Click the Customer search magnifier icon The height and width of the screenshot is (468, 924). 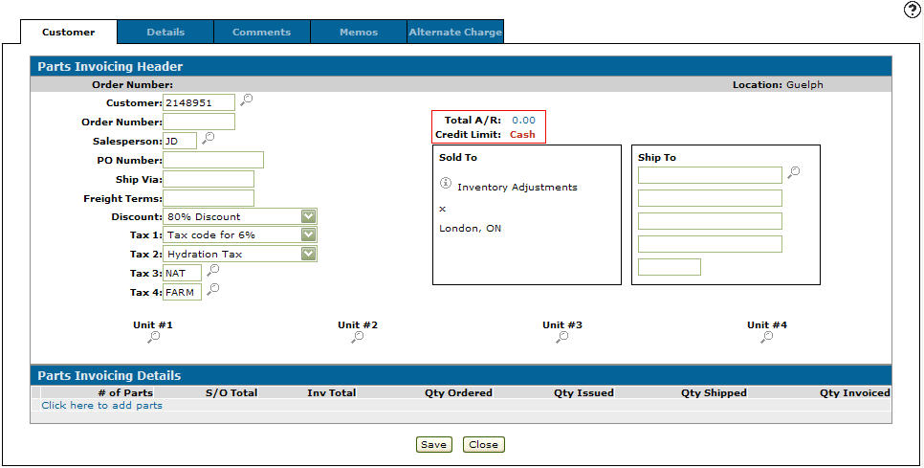[246, 100]
